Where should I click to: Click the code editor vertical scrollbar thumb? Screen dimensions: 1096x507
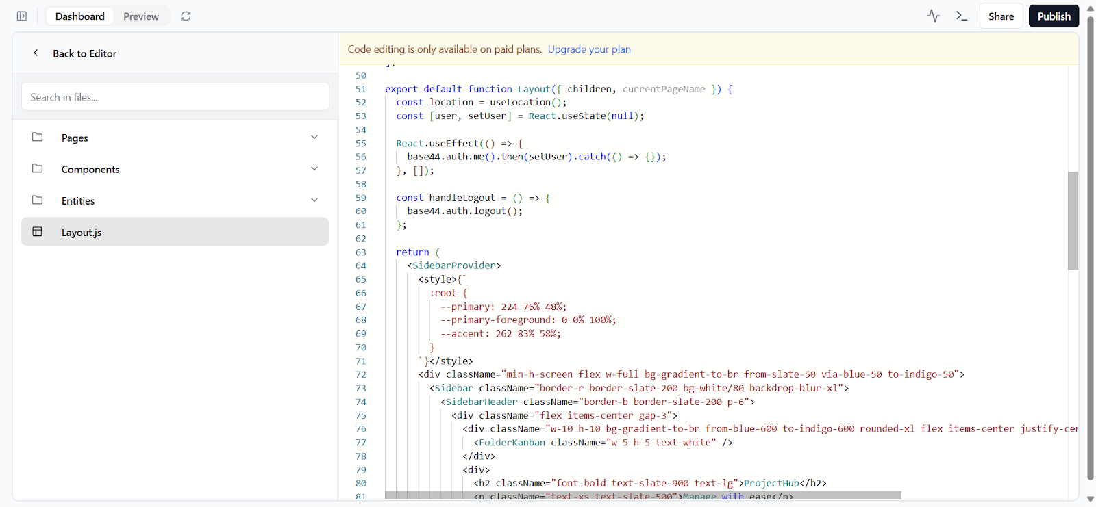pos(1073,220)
